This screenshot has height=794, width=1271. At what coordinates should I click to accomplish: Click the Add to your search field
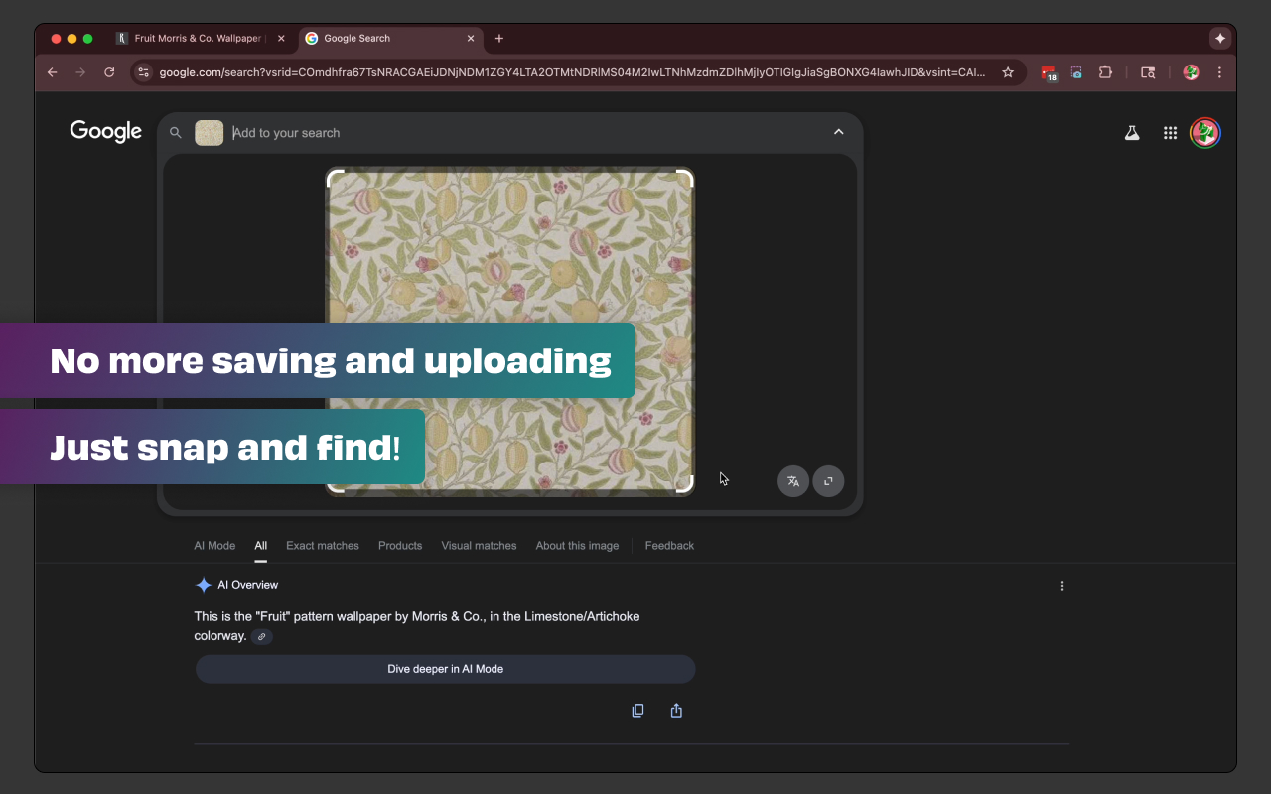[526, 133]
